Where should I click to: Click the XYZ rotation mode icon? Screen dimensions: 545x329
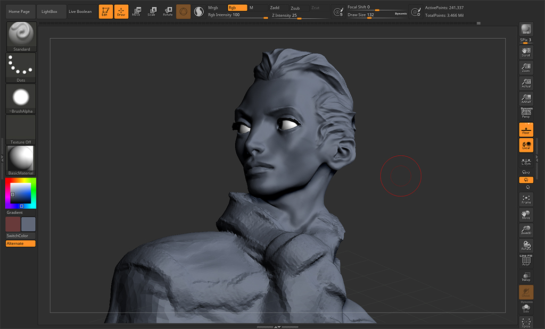(x=526, y=172)
